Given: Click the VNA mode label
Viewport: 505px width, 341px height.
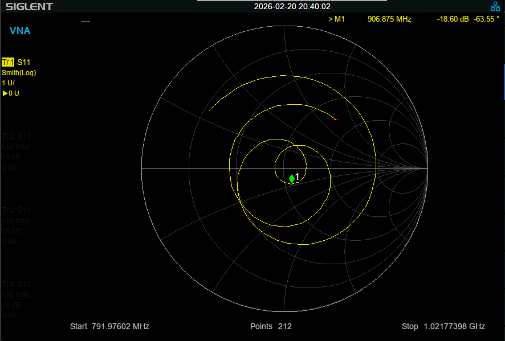Looking at the screenshot, I should coord(20,31).
